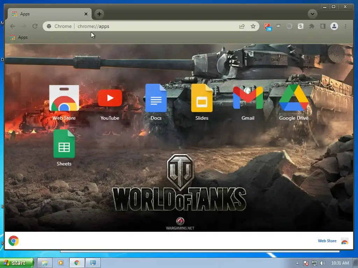
Task: Click the Apps bookmark shortcut
Action: [19, 37]
